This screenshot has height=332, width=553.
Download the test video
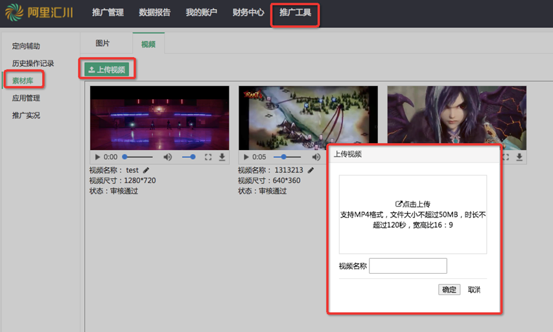222,157
